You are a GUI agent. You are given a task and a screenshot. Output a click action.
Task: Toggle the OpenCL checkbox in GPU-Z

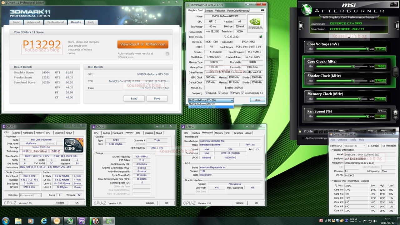point(206,93)
